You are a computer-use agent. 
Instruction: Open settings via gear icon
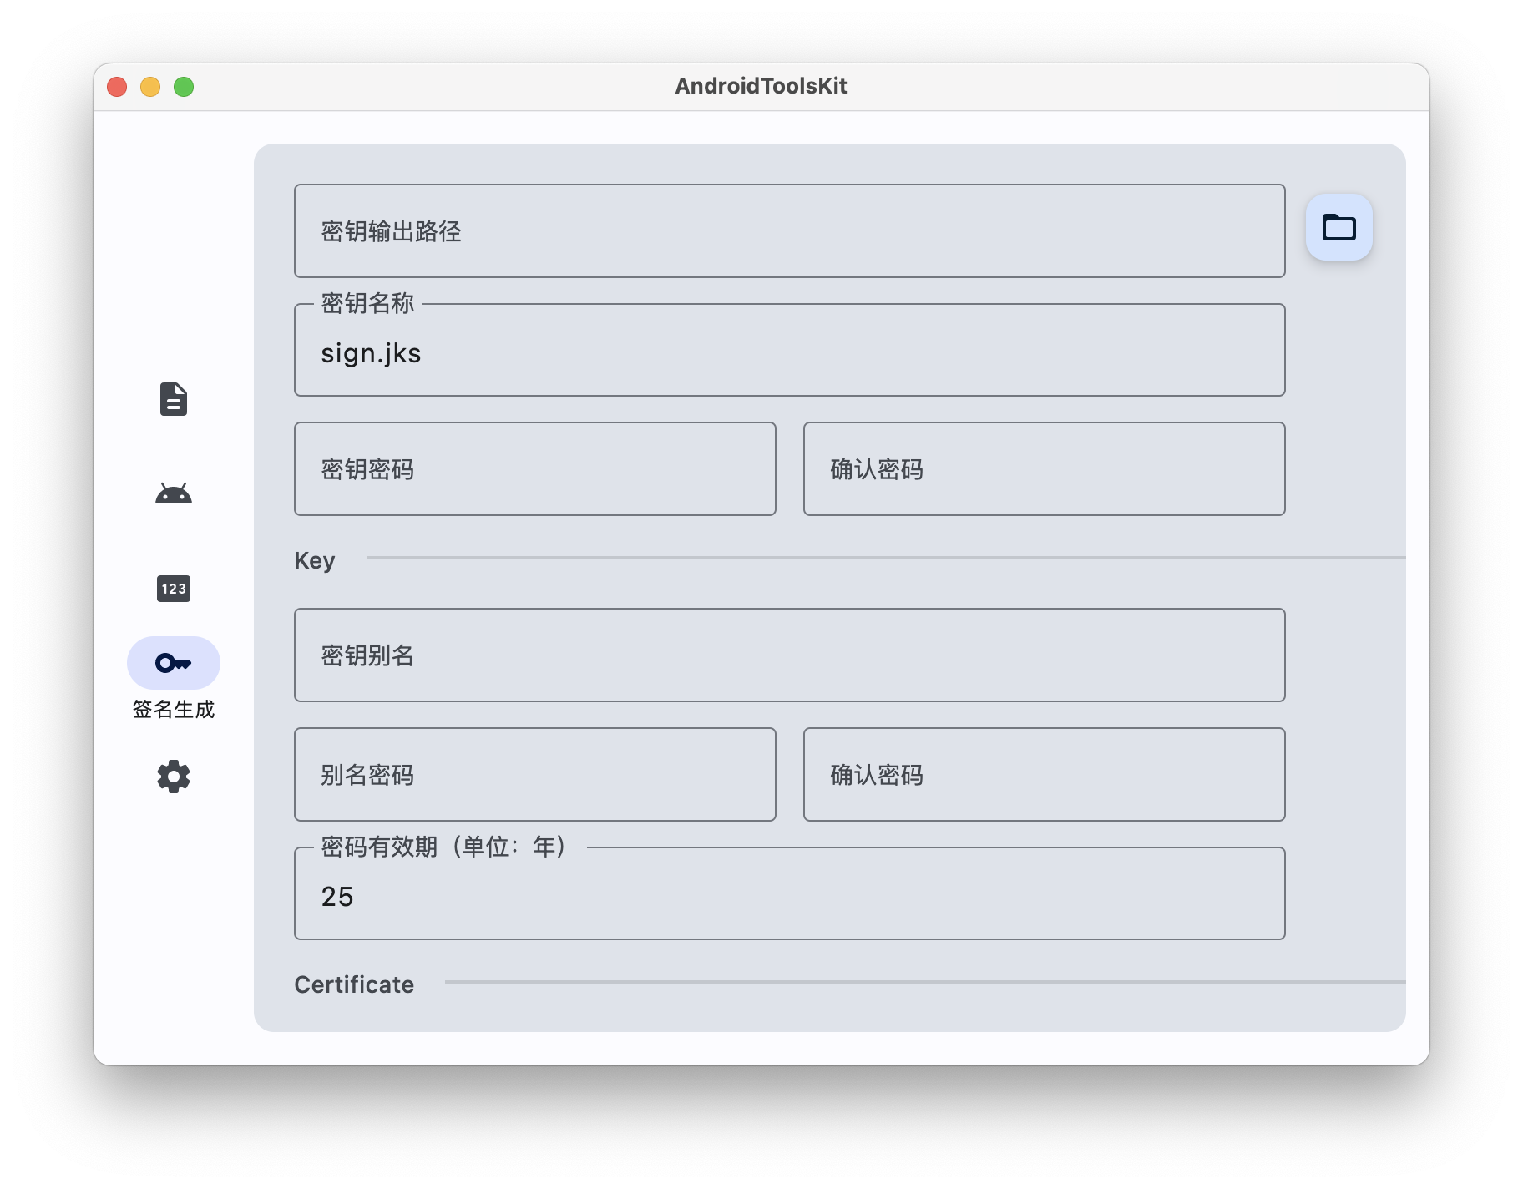tap(174, 777)
